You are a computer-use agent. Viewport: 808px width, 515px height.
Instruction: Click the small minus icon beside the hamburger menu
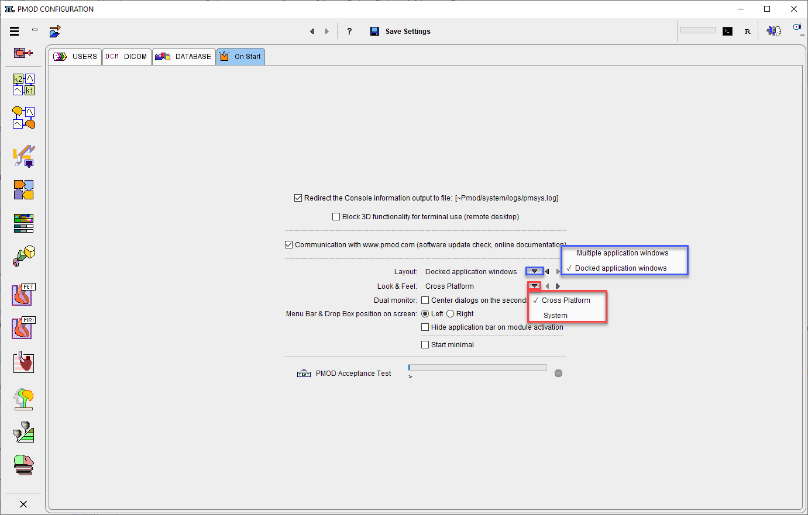pyautogui.click(x=35, y=29)
